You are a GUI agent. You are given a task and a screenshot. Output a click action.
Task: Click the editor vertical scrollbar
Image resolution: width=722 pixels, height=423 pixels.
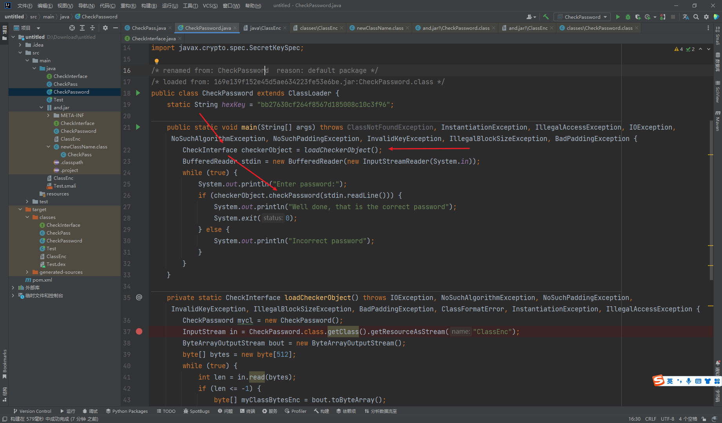711,200
